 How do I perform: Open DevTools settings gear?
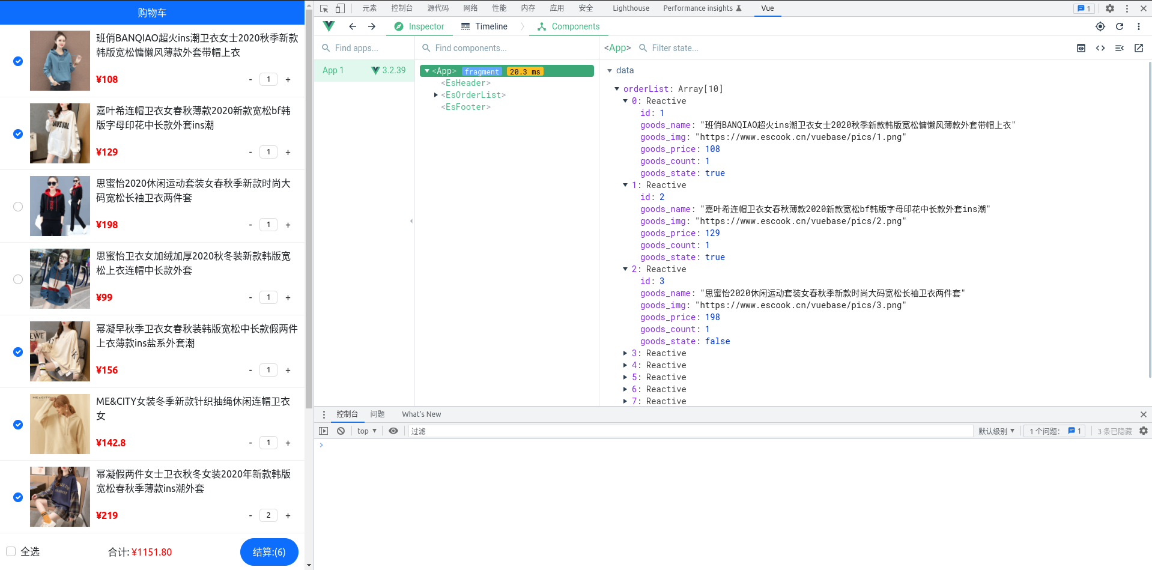[1109, 8]
